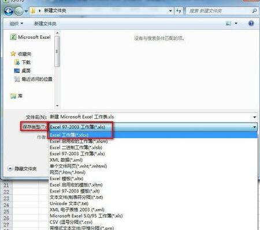The height and width of the screenshot is (230, 260).
Task: Click the 新建文件夹 toolbar button
Action: tap(45, 24)
